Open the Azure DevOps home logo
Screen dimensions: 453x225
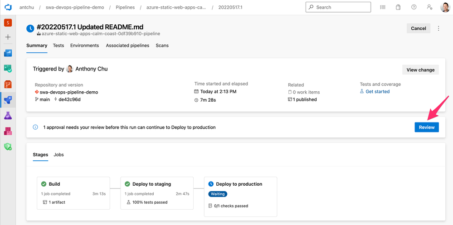click(x=8, y=7)
